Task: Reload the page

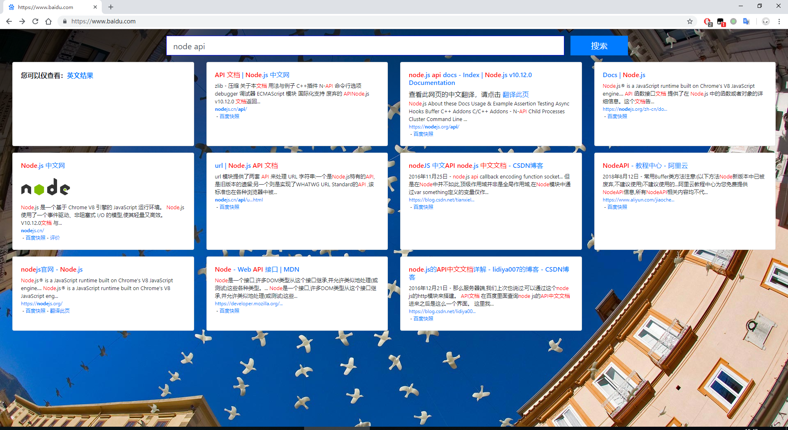Action: pos(35,21)
